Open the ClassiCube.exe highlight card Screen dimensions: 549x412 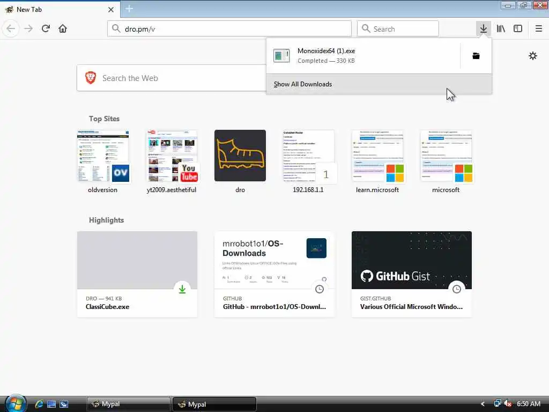pyautogui.click(x=137, y=274)
